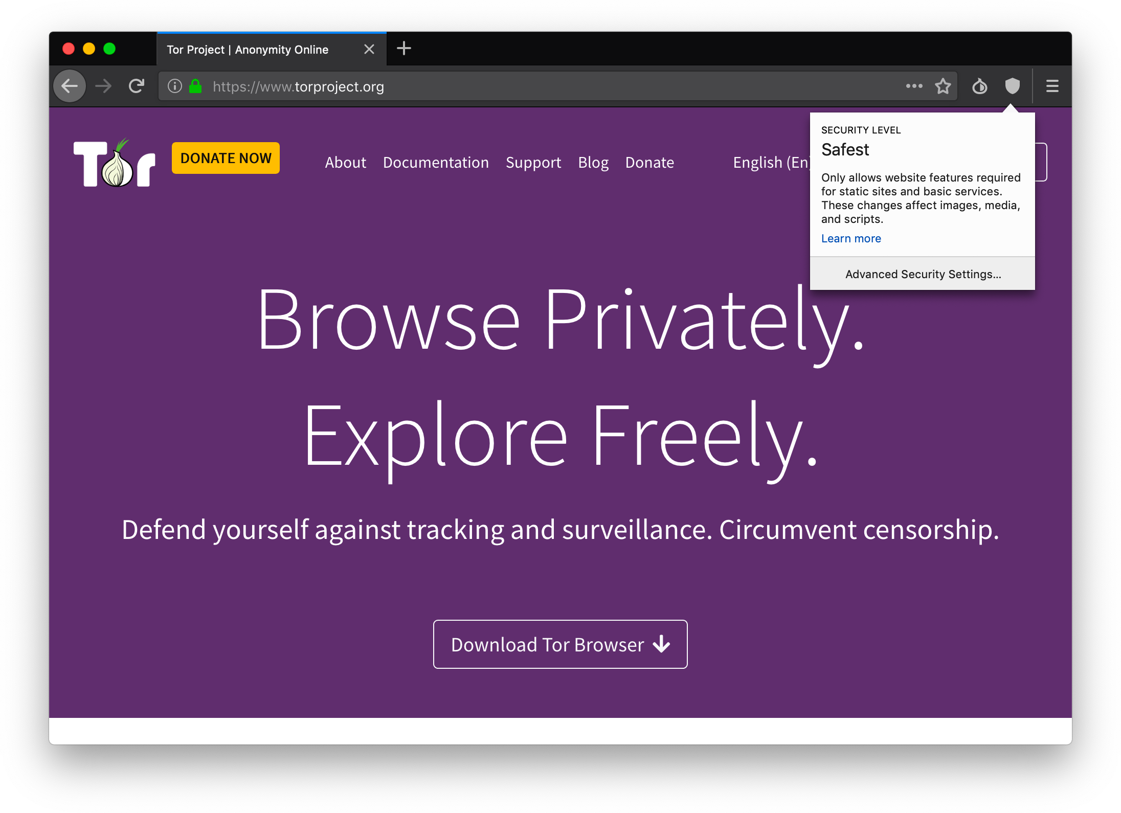Open site information via the info icon
This screenshot has height=813, width=1121.
click(x=175, y=86)
